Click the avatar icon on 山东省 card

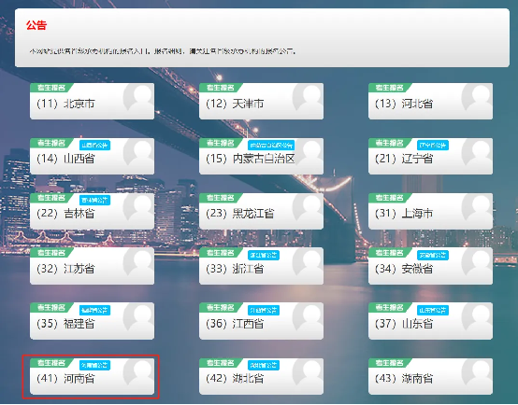(477, 317)
